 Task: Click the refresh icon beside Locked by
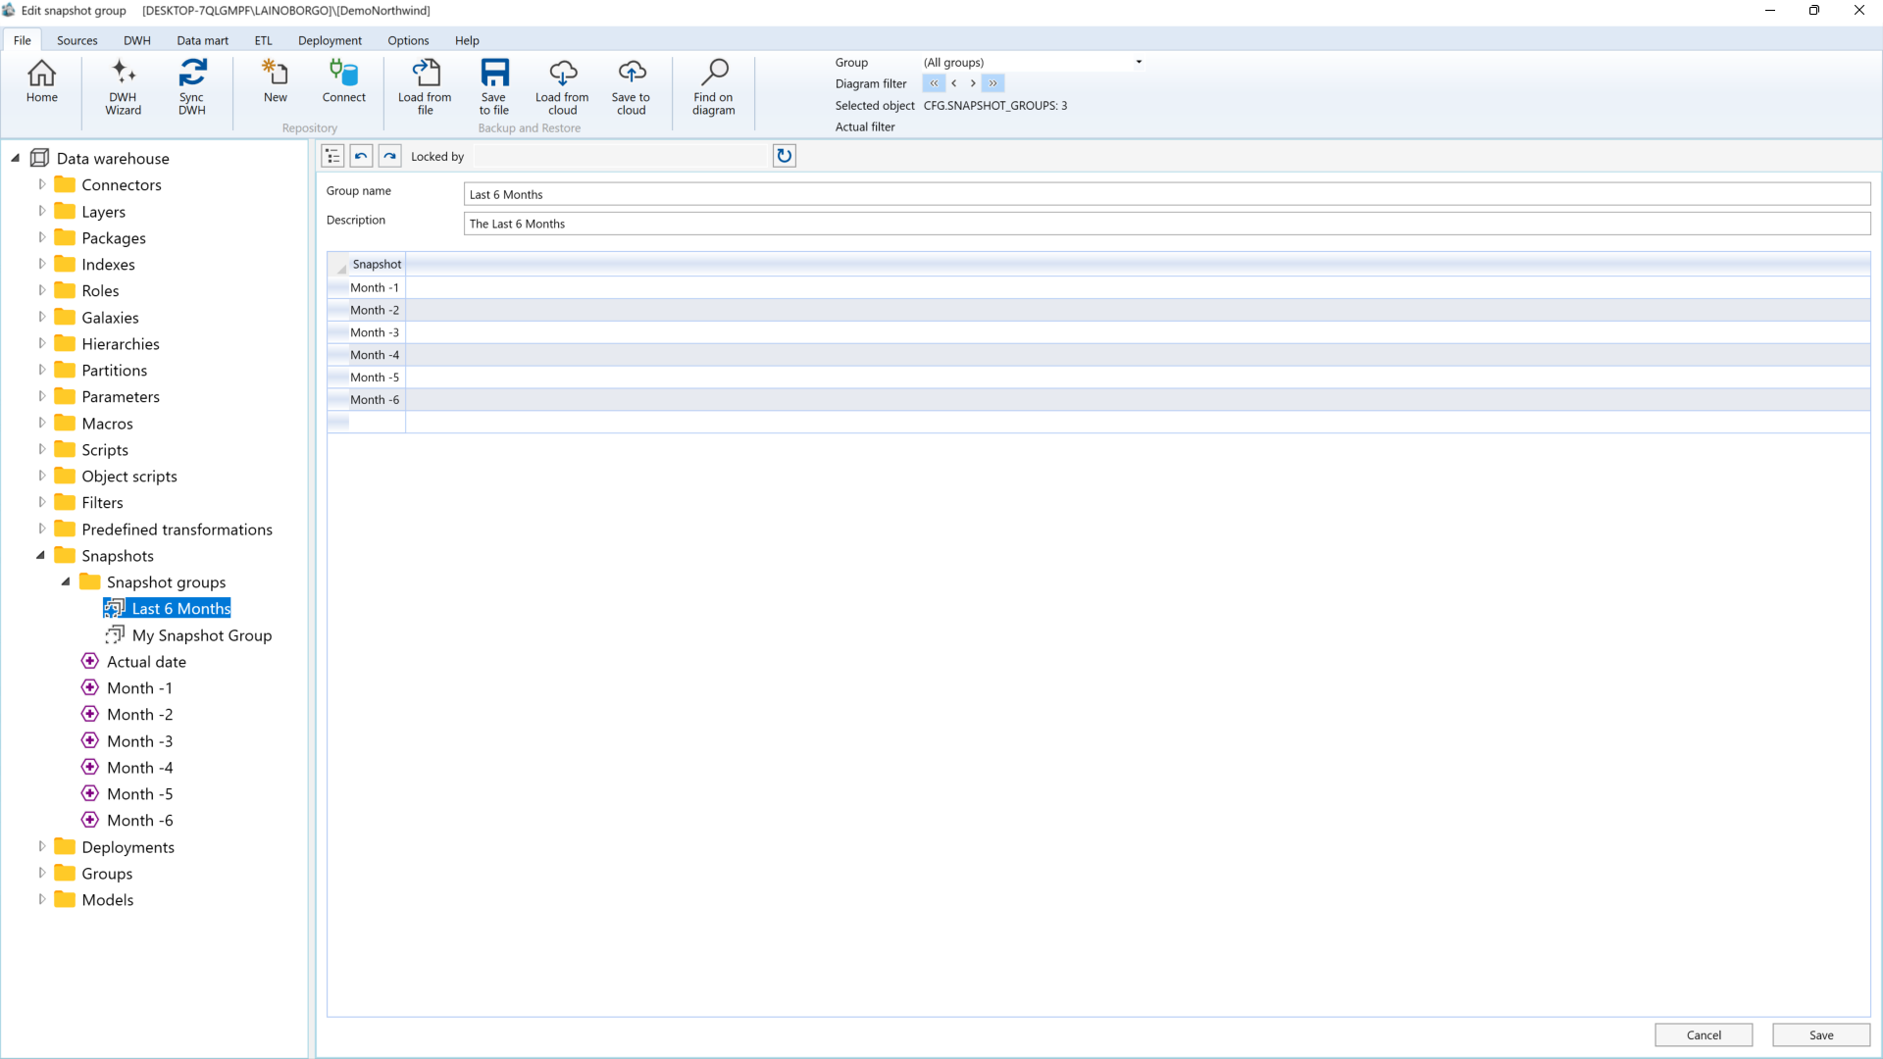[784, 156]
